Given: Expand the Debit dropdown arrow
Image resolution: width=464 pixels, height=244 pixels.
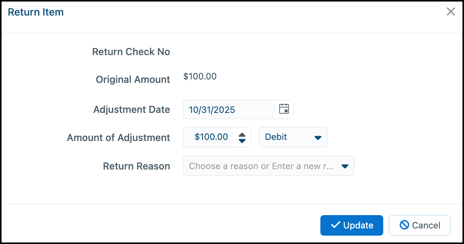Looking at the screenshot, I should (x=318, y=138).
